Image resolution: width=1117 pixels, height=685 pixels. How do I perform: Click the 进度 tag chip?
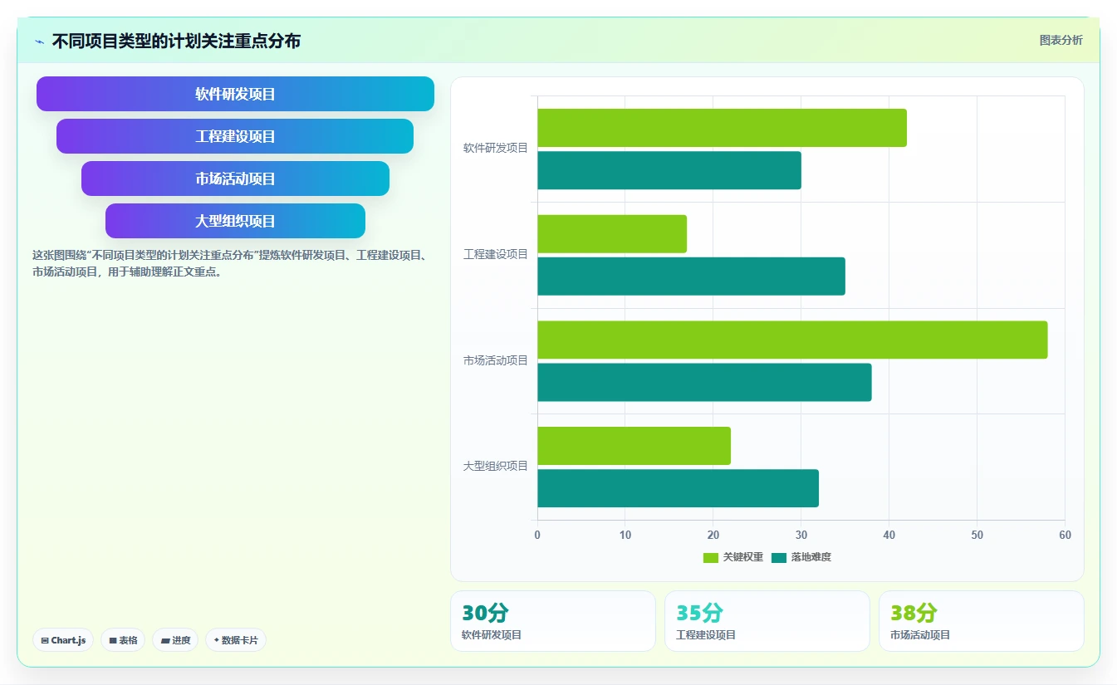175,640
